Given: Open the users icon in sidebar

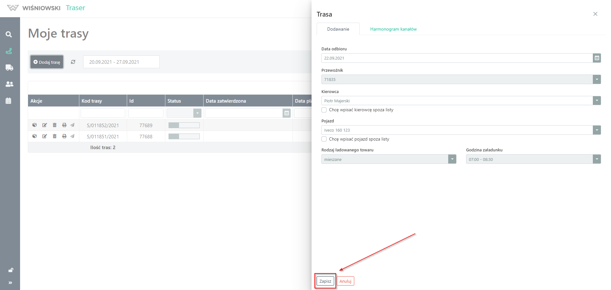Looking at the screenshot, I should click(x=9, y=84).
